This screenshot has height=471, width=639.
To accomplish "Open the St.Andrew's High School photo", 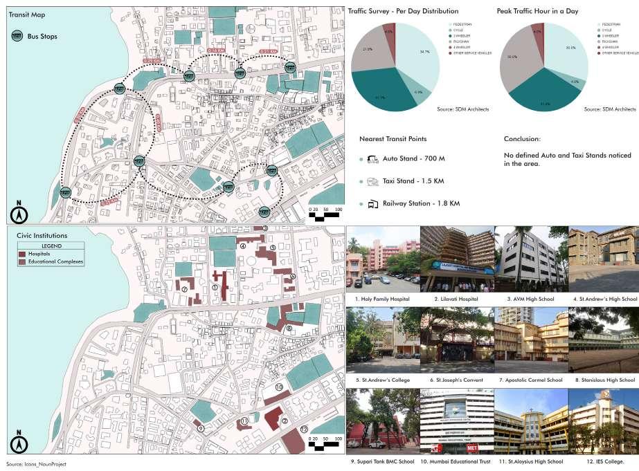I will coord(604,259).
